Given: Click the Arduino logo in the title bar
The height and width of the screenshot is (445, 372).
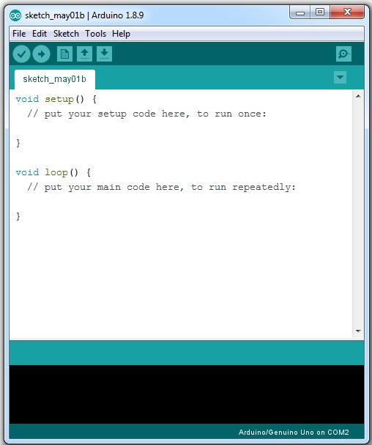Looking at the screenshot, I should (15, 15).
